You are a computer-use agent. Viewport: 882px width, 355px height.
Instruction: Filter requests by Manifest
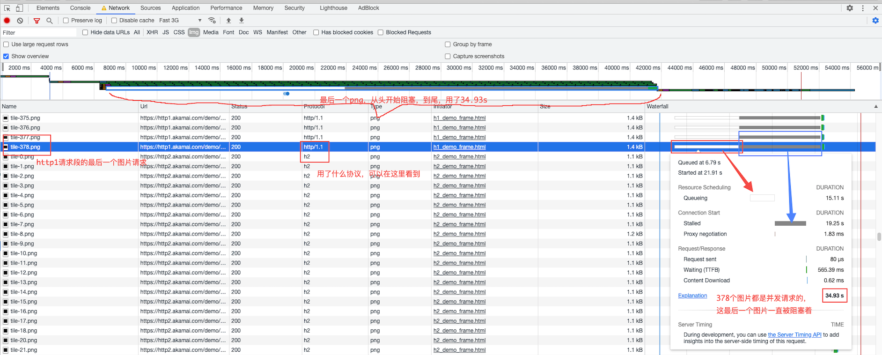(x=277, y=32)
